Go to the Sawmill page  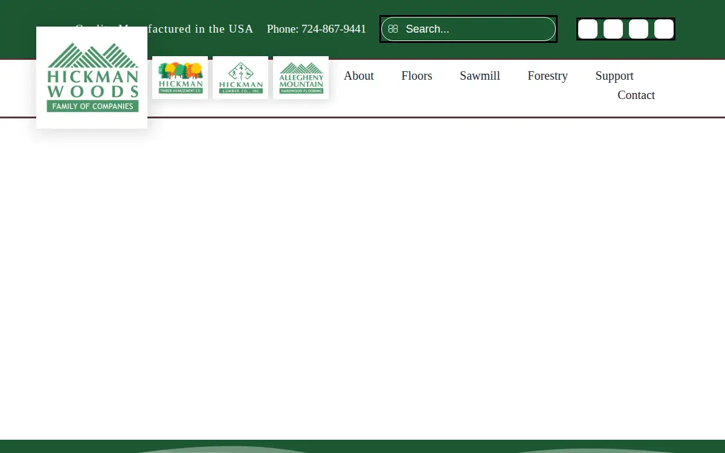click(480, 75)
